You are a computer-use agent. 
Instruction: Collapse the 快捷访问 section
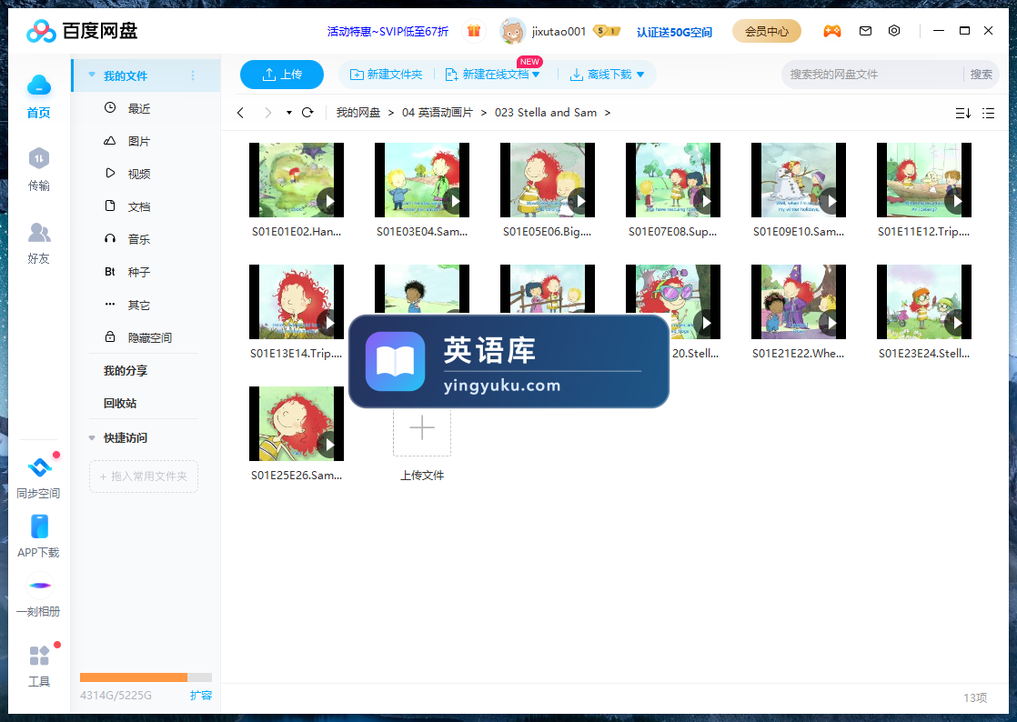coord(92,438)
